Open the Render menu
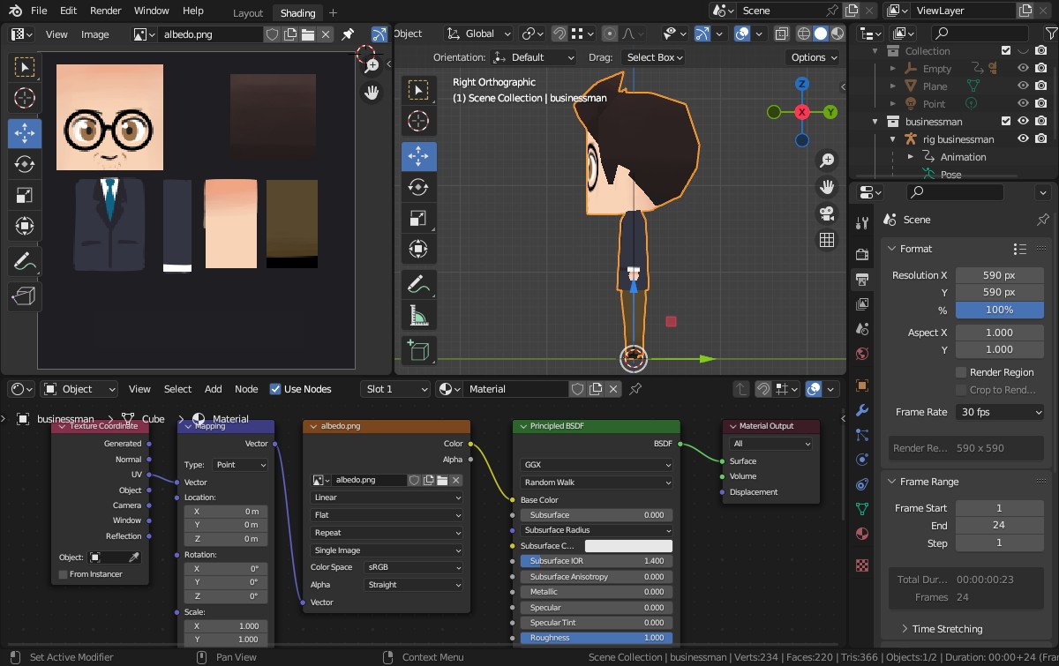This screenshot has width=1059, height=666. pyautogui.click(x=106, y=11)
